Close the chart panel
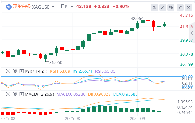 (189, 7)
